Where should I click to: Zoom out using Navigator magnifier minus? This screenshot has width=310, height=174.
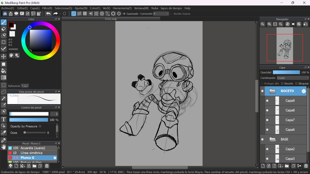tap(281, 24)
